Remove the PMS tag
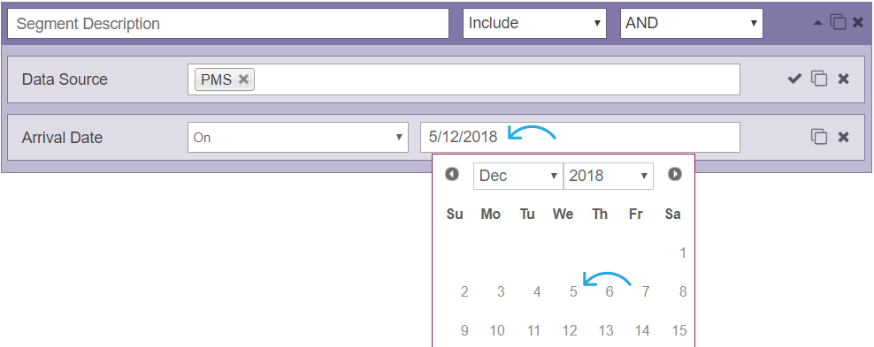 click(x=243, y=79)
